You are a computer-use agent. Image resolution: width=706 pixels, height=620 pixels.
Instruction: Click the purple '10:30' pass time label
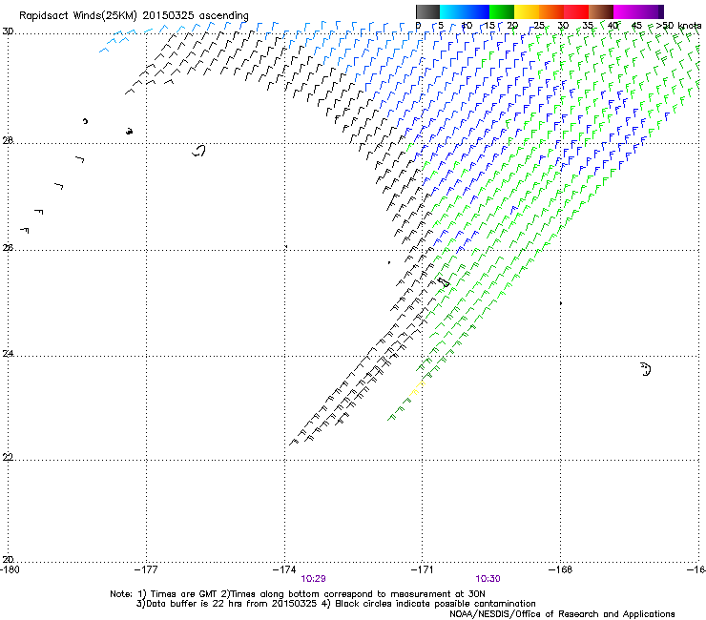click(x=488, y=579)
